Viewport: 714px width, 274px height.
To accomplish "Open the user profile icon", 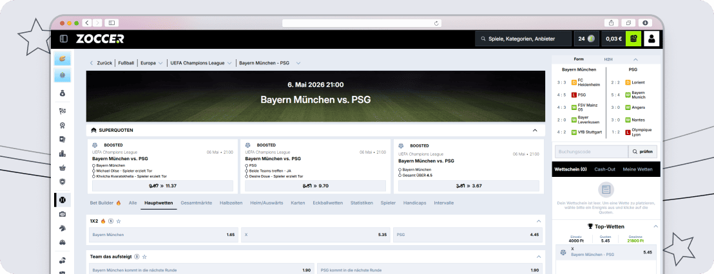I will pos(652,39).
